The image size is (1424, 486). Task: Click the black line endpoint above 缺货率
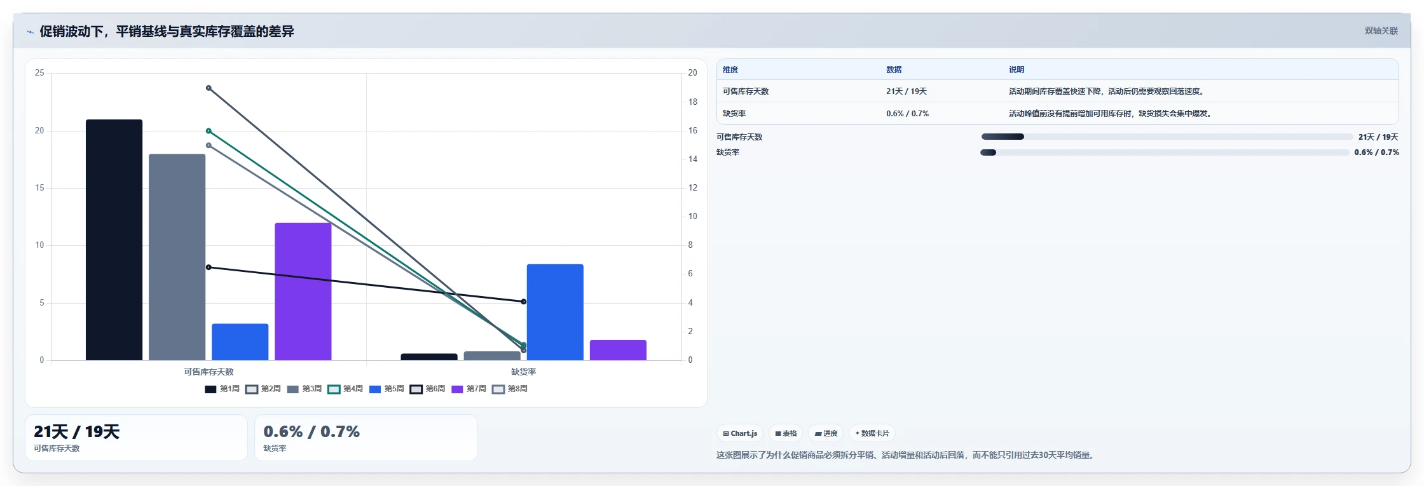tap(524, 302)
